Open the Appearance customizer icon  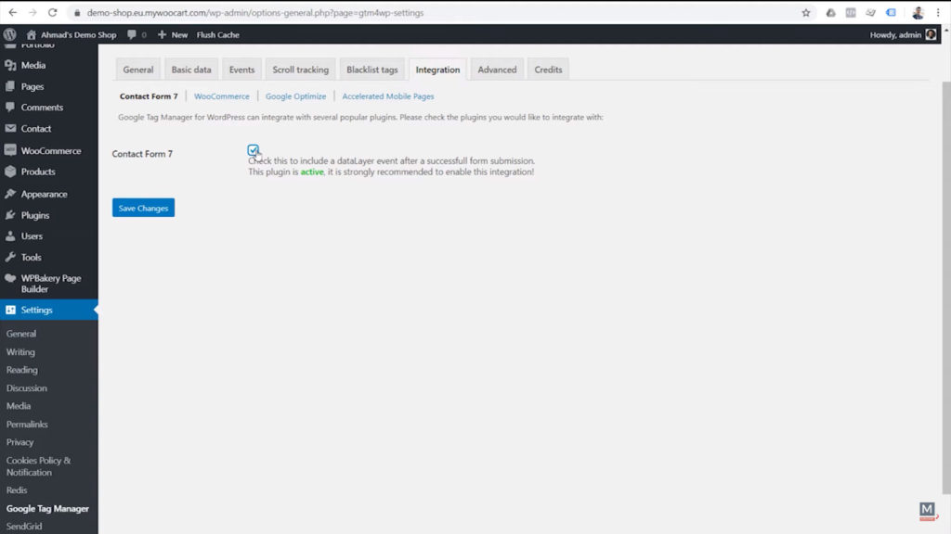[x=13, y=193]
